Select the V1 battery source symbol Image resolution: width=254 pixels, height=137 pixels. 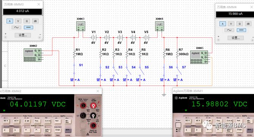coord(94,38)
